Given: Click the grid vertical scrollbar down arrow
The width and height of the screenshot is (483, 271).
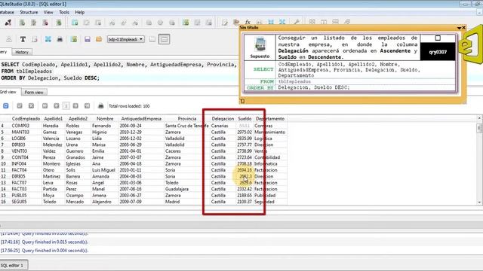Looking at the screenshot, I should 479,202.
